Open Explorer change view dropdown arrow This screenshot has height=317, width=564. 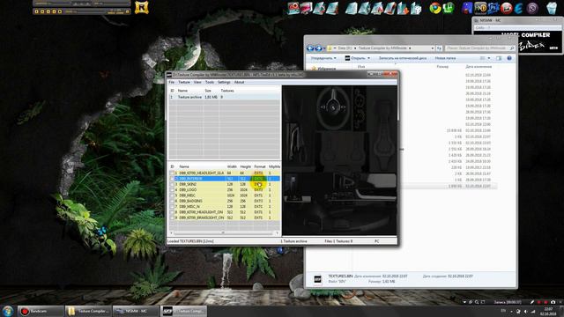pyautogui.click(x=489, y=58)
